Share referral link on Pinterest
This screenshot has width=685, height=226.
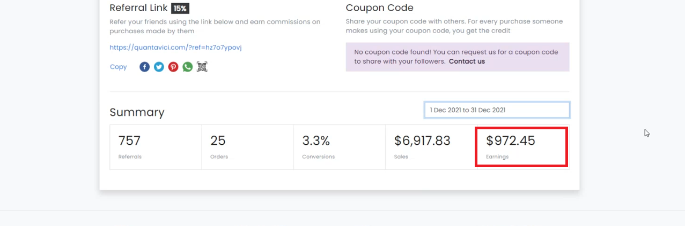tap(173, 67)
